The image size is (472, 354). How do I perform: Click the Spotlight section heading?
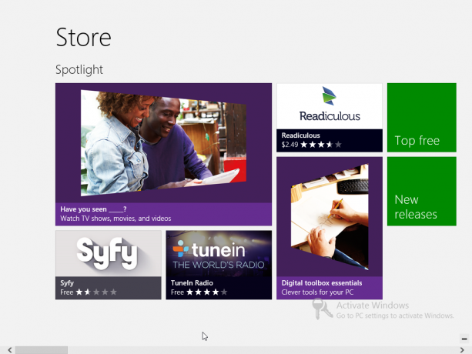(x=79, y=70)
